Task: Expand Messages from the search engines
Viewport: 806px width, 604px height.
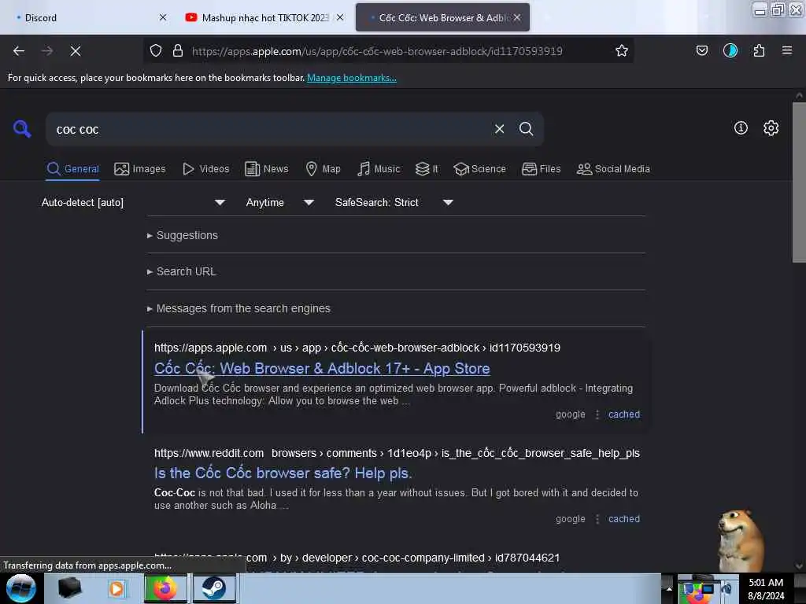Action: point(238,308)
